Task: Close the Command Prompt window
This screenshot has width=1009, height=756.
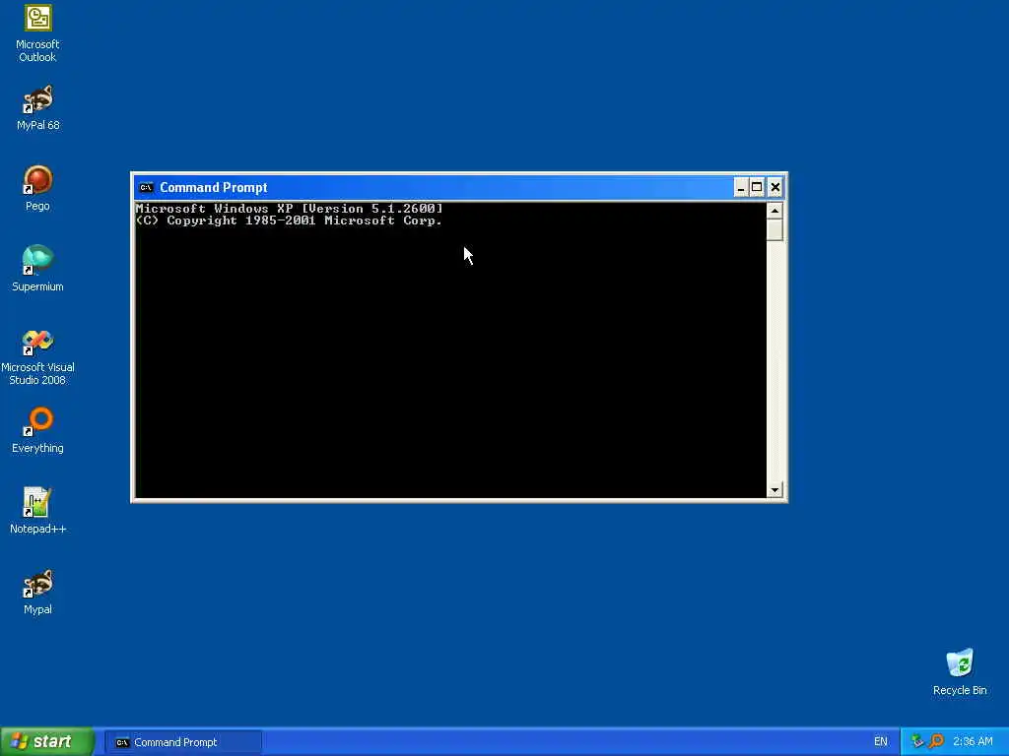Action: pos(774,187)
